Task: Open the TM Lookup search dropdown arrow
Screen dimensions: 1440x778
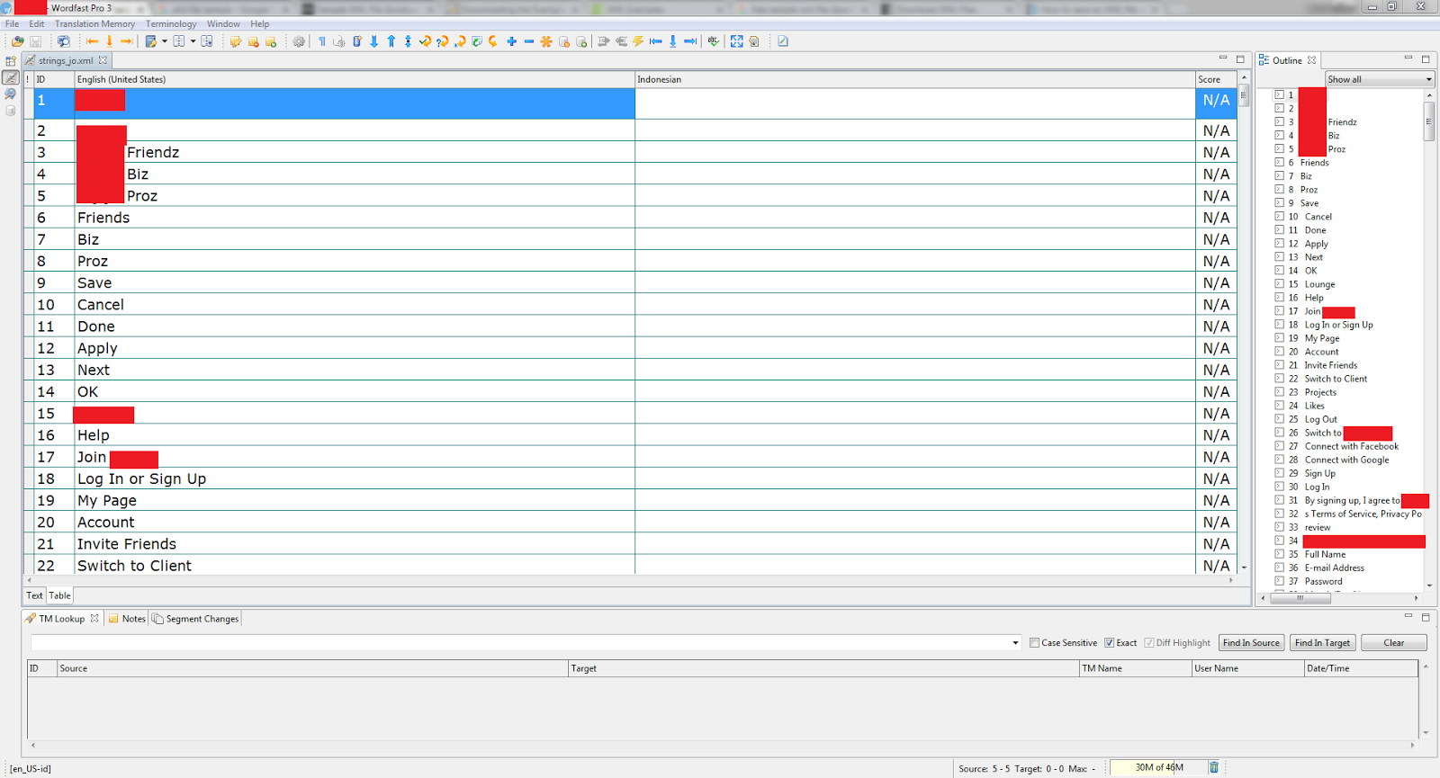Action: coord(1015,643)
